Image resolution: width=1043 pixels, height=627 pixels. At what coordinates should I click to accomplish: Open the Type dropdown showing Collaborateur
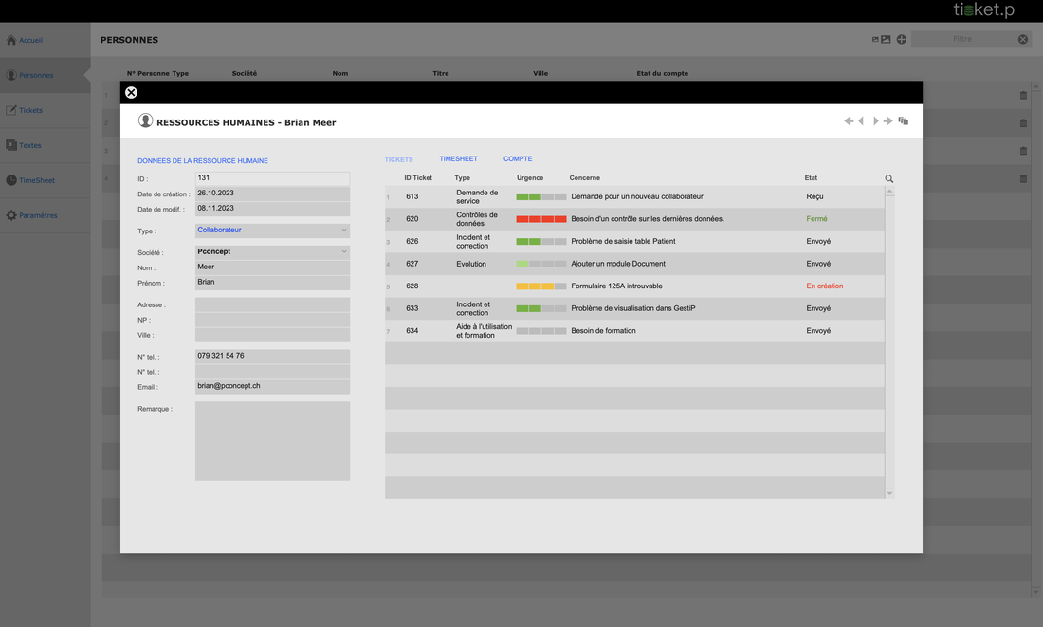(x=272, y=231)
